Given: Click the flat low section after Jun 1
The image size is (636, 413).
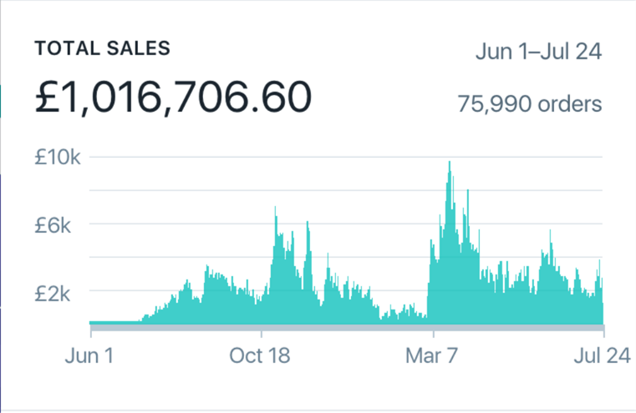Looking at the screenshot, I should pos(114,321).
